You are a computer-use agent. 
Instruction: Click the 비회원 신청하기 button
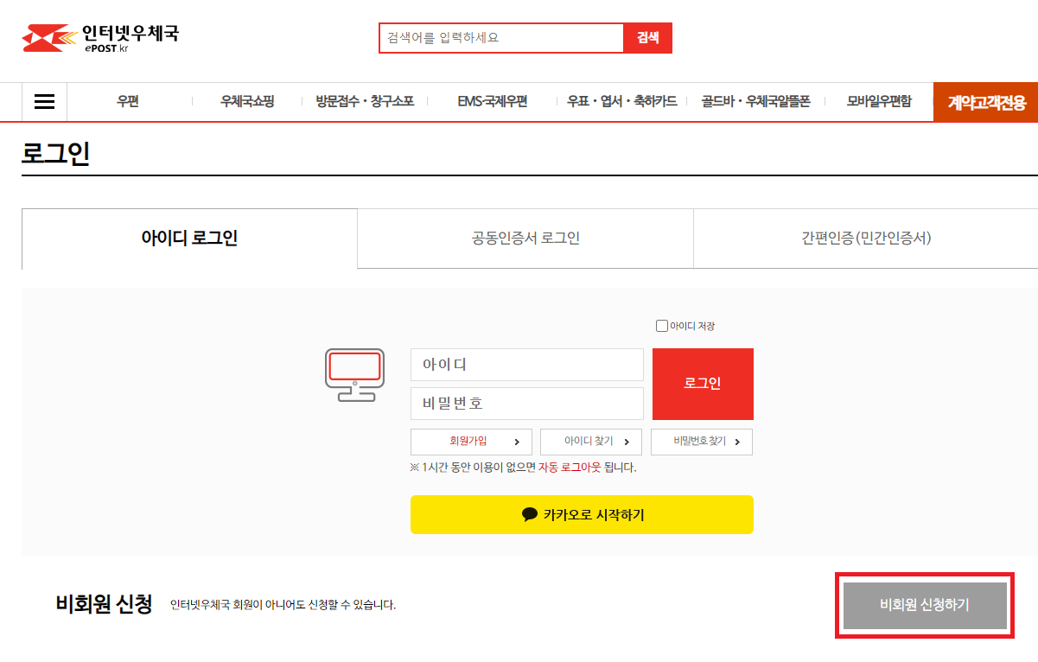click(924, 606)
